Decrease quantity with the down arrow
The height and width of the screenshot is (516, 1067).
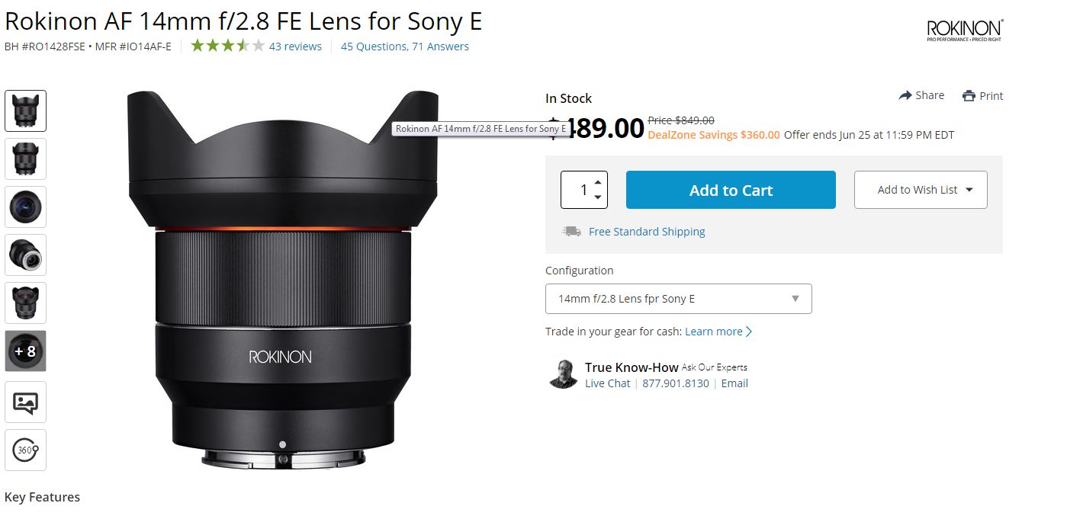coord(597,197)
